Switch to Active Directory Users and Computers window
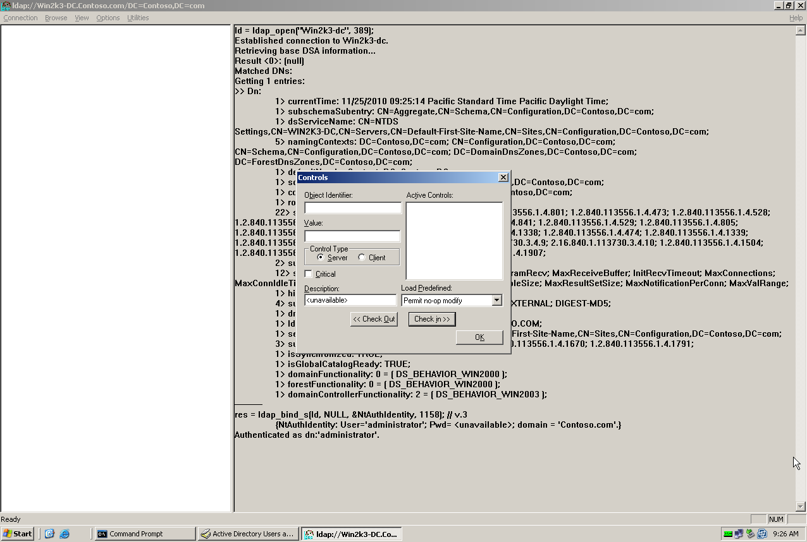Image resolution: width=807 pixels, height=542 pixels. [247, 533]
